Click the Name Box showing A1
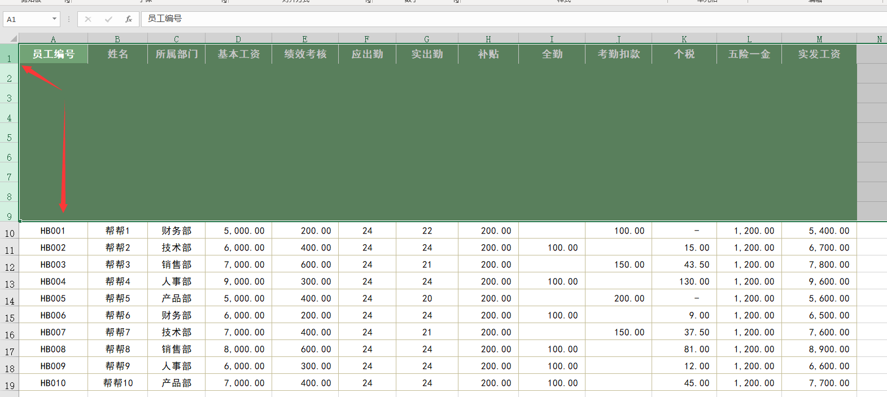 (x=27, y=19)
